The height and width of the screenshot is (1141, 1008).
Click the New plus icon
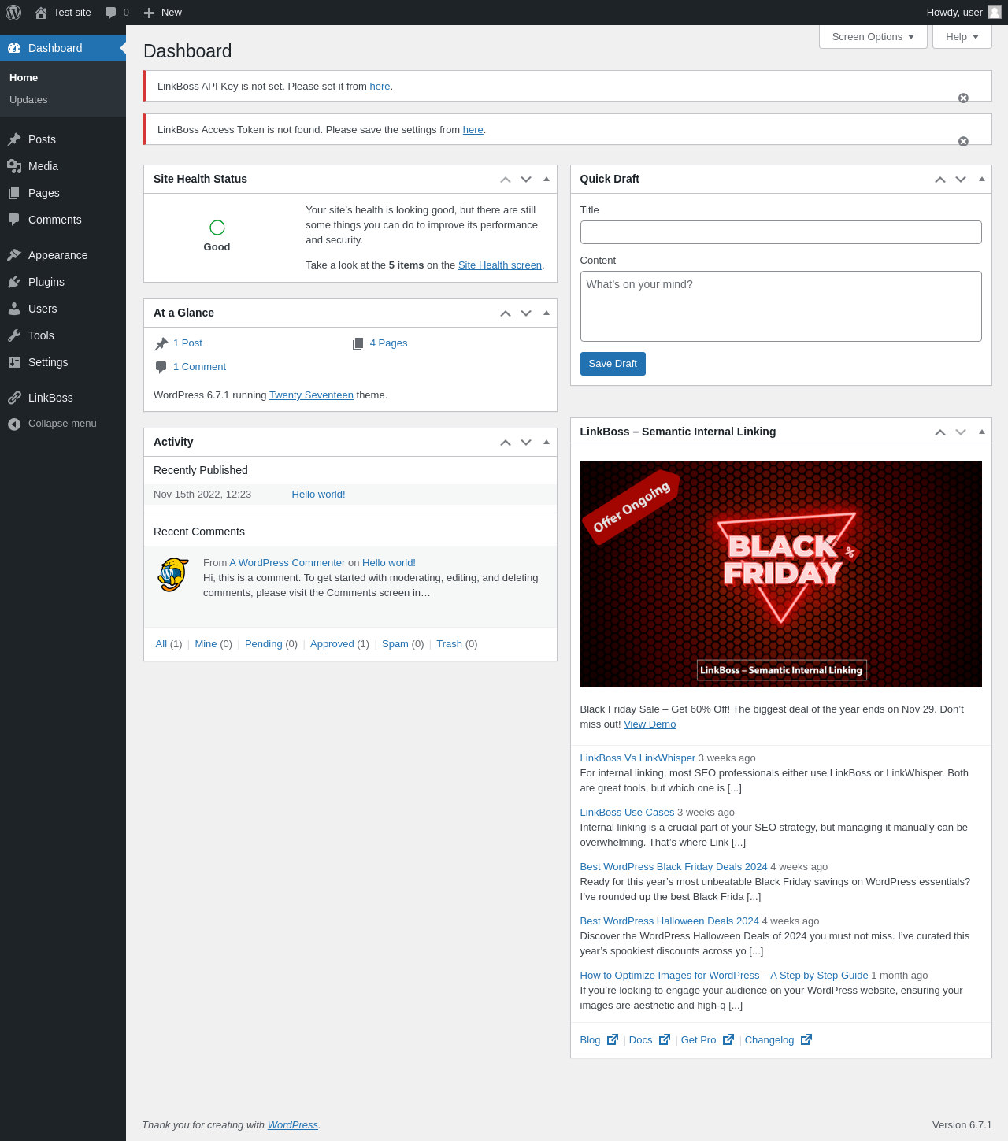(x=149, y=13)
